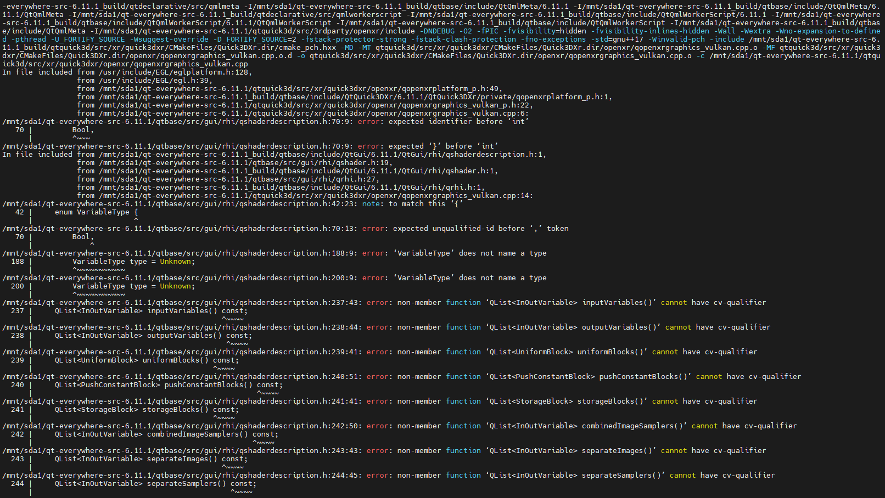Click the combinedImageSamplers() const code line
This screenshot has height=498, width=885.
pos(166,434)
